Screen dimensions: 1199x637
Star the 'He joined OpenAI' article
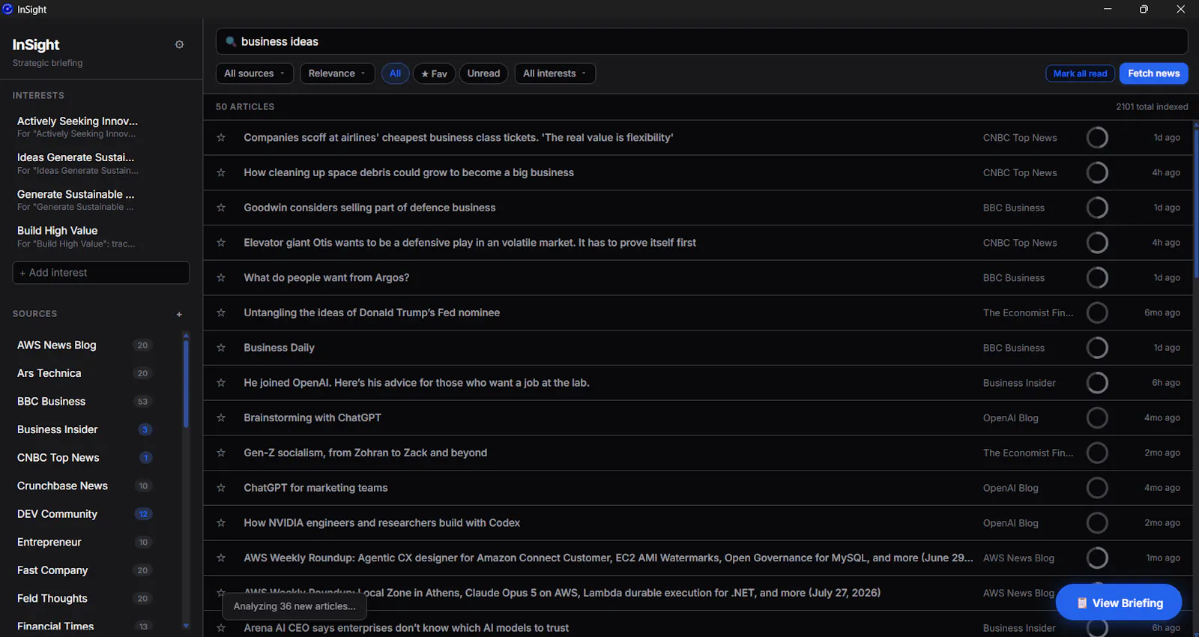(221, 383)
